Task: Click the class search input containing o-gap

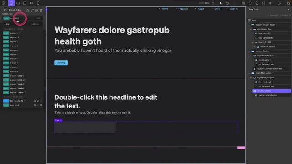Action: coord(16,24)
